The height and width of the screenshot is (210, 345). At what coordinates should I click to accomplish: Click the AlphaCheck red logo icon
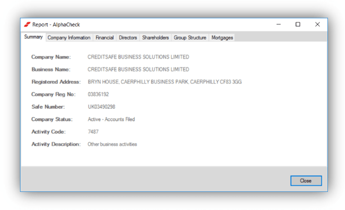[27, 25]
